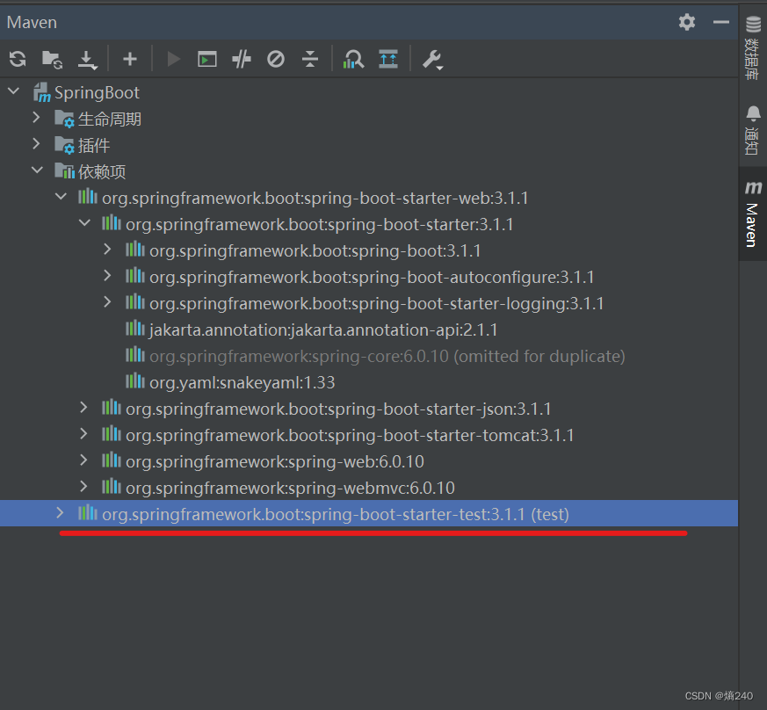The image size is (767, 710).
Task: Toggle offline mode in Maven toolbar
Action: click(x=274, y=59)
